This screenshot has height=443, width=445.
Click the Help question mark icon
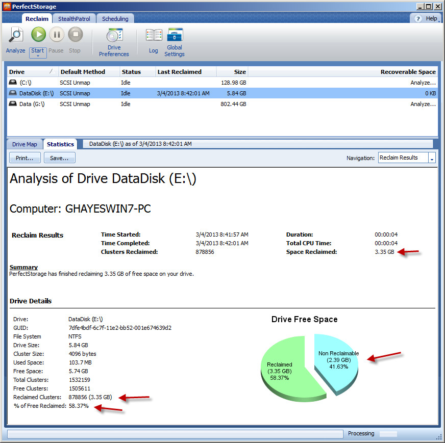coord(418,19)
